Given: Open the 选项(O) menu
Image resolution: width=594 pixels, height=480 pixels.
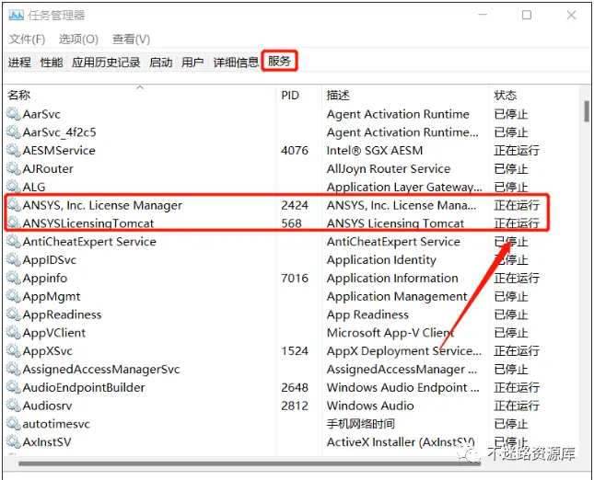Looking at the screenshot, I should 78,39.
